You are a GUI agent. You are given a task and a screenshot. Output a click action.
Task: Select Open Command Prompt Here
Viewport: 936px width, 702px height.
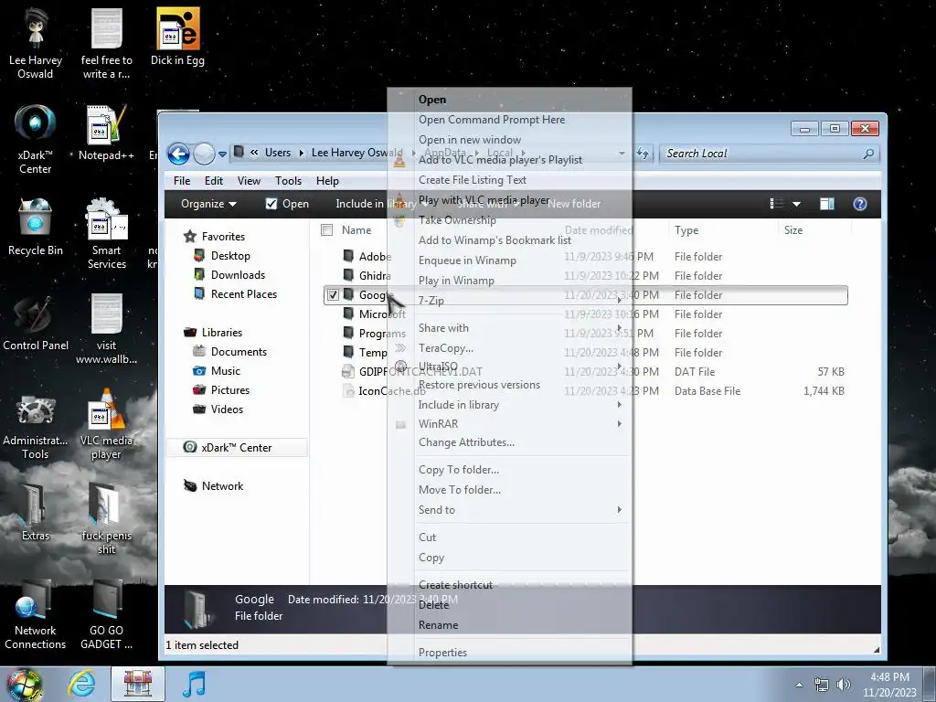[492, 120]
